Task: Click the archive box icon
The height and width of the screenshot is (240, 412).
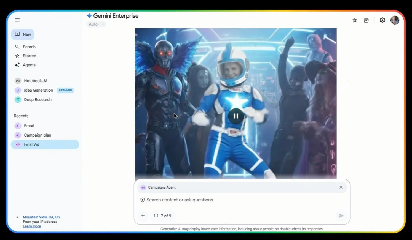Action: pos(366,20)
